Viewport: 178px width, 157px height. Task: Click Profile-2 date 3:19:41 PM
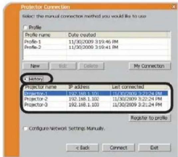(93, 47)
